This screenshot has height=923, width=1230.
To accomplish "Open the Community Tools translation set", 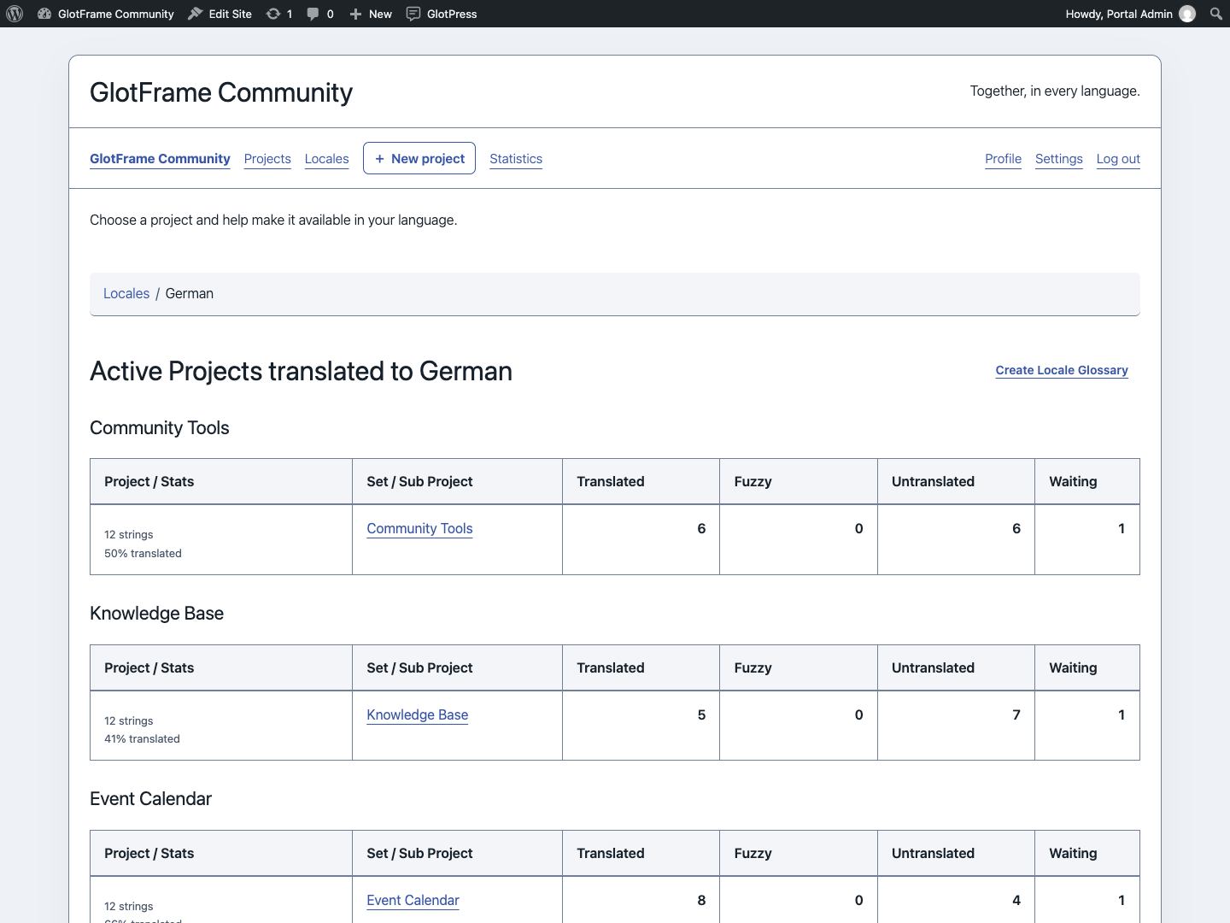I will (419, 529).
